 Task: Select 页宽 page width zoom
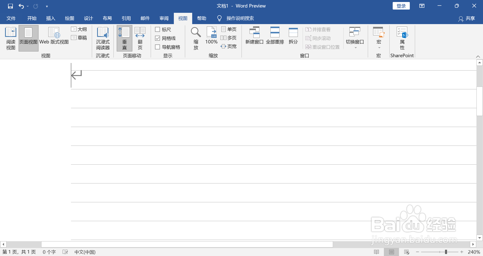point(229,46)
